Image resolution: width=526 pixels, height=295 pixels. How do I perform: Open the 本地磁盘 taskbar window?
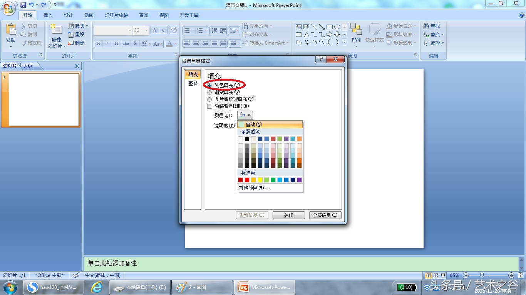(x=140, y=287)
